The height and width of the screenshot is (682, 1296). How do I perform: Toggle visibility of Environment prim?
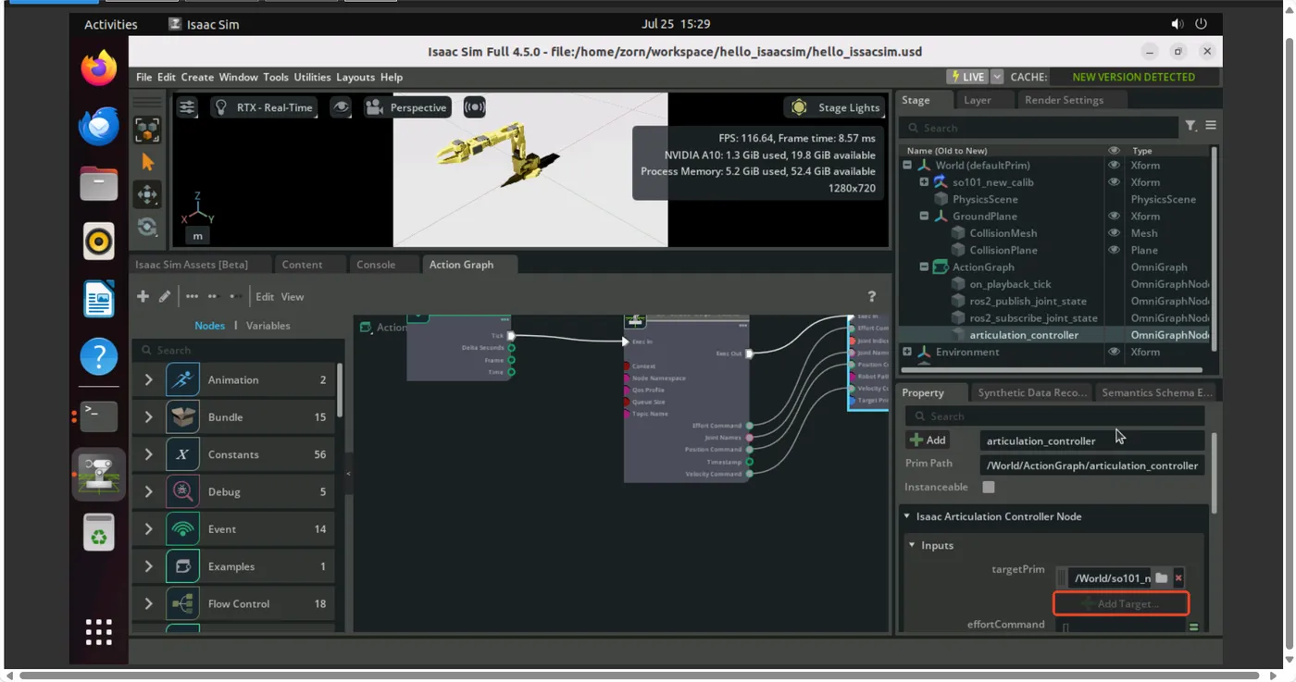coord(1114,352)
